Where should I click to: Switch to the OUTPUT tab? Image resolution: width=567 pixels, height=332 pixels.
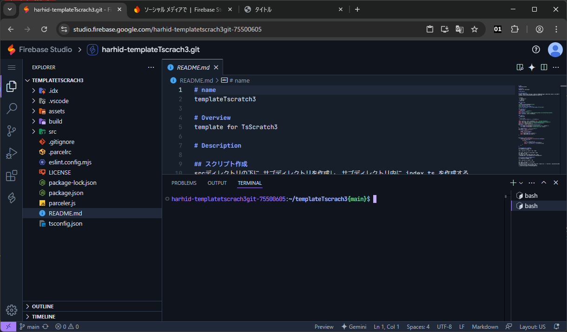[x=217, y=183]
